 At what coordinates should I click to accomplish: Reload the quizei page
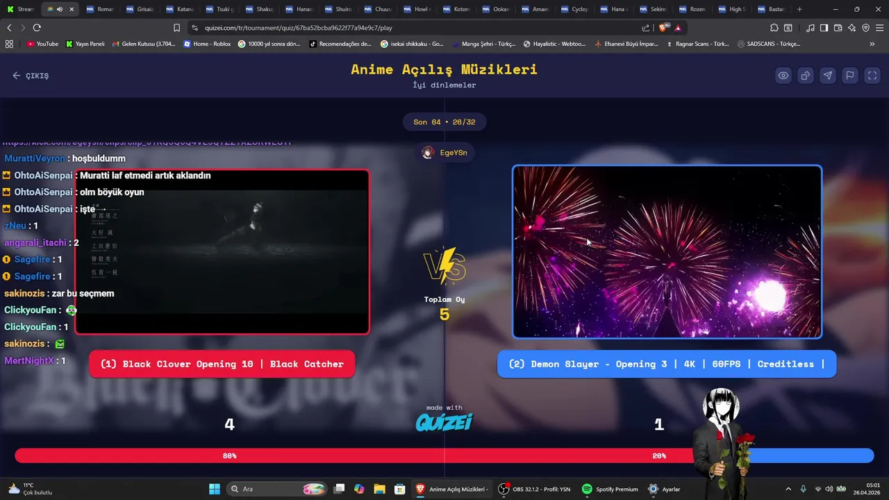click(37, 28)
